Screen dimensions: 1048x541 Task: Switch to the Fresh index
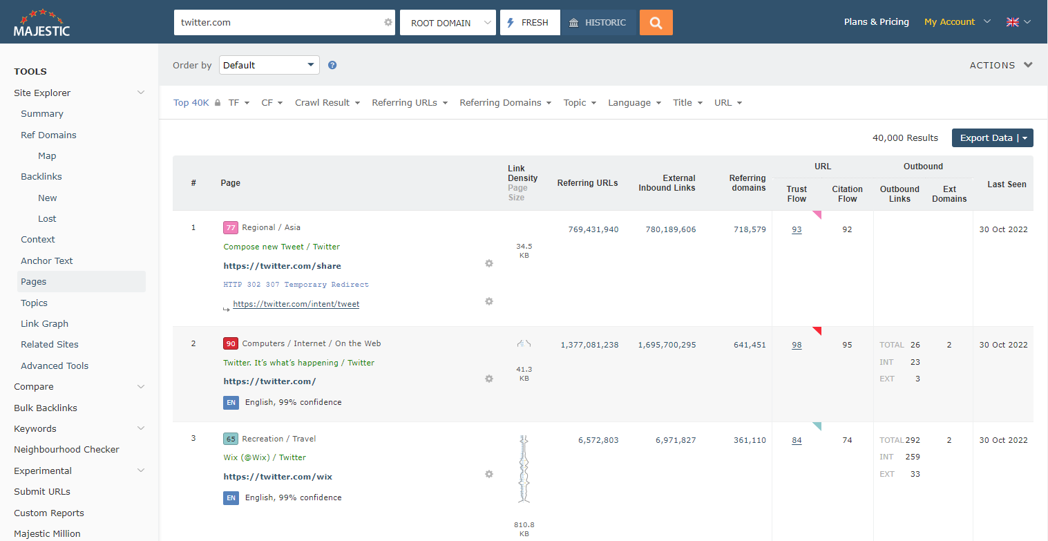(529, 22)
